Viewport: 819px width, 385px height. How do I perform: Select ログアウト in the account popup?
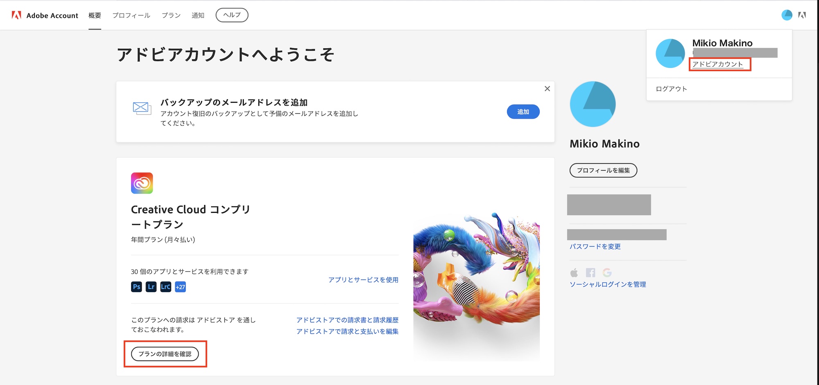tap(671, 89)
